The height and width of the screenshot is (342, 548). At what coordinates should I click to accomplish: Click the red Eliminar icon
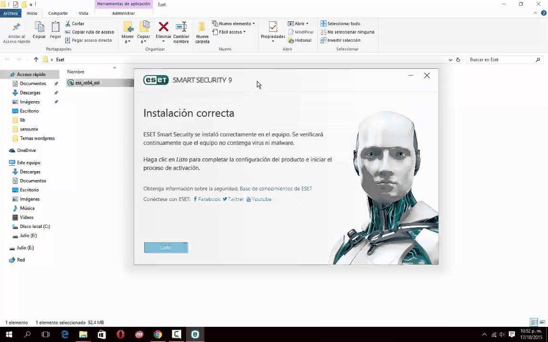click(x=163, y=27)
